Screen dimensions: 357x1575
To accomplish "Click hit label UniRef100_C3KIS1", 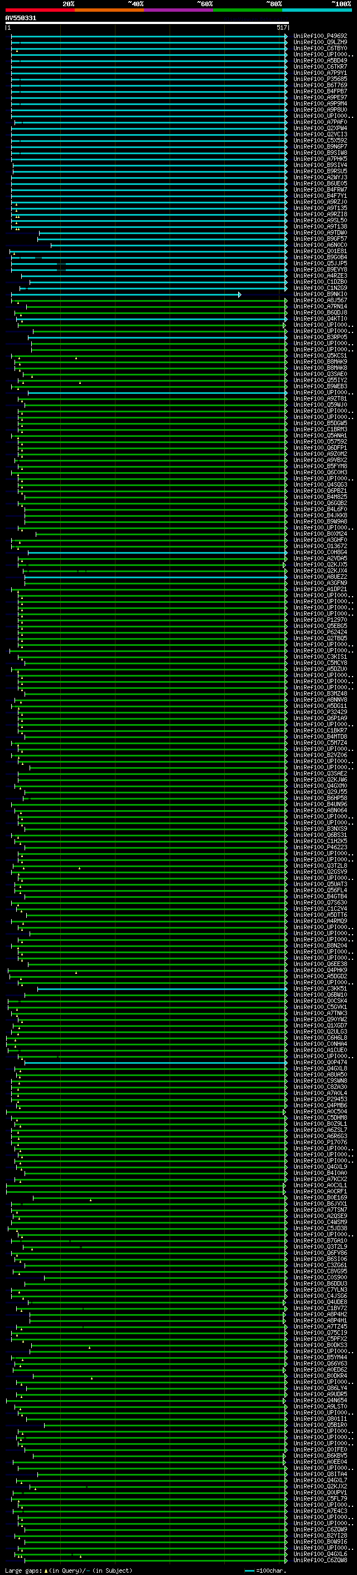I will pos(320,656).
